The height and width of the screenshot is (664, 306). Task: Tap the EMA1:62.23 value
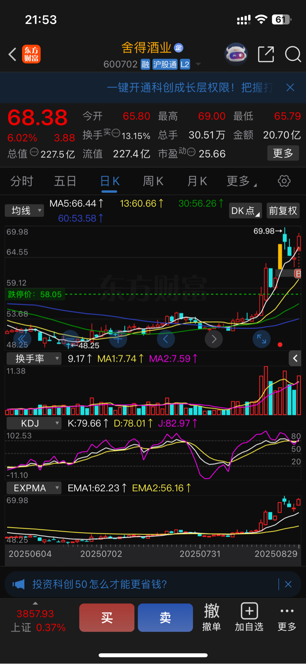tap(97, 488)
